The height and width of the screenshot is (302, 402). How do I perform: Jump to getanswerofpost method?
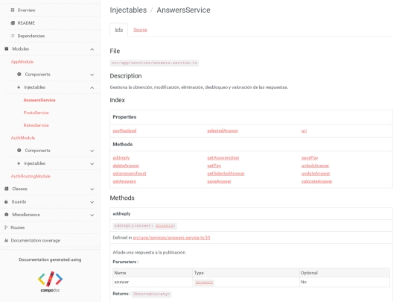click(130, 173)
